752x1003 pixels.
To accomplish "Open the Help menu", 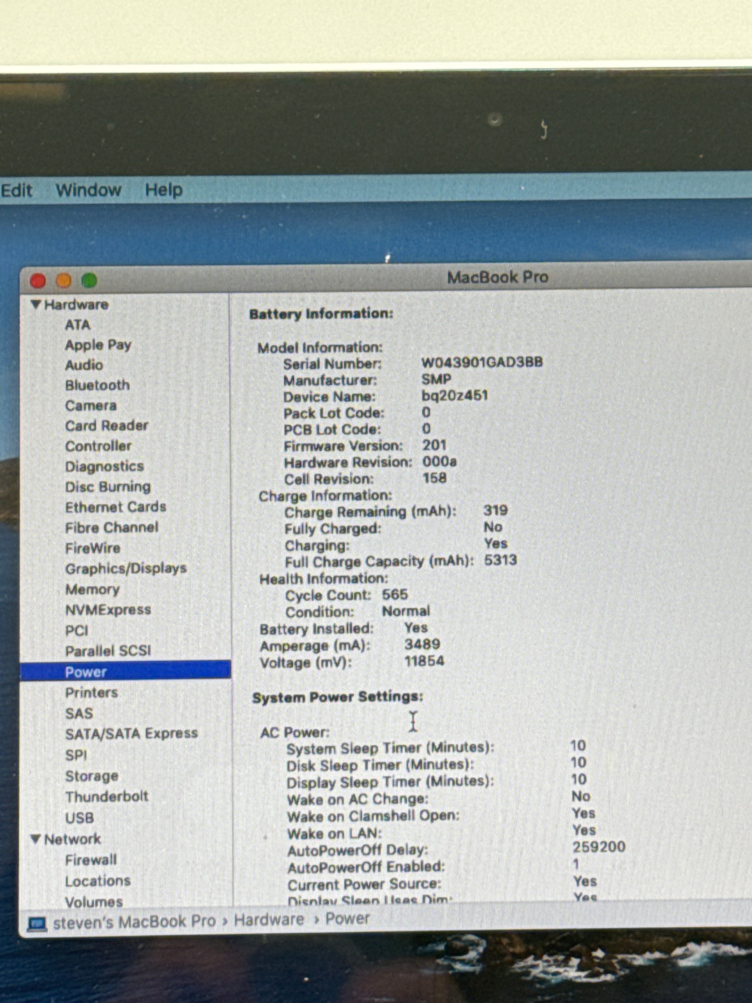I will pyautogui.click(x=163, y=189).
